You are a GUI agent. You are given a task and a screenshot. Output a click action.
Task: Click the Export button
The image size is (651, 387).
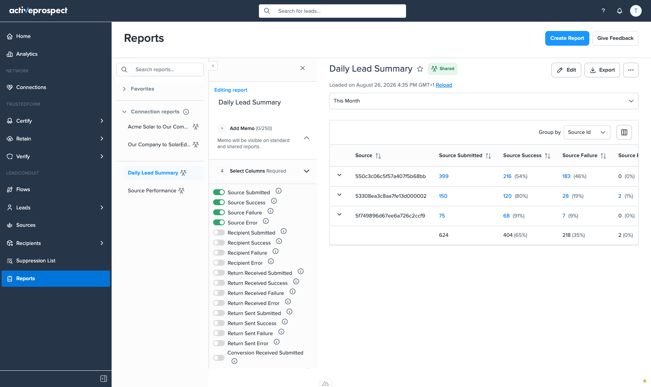coord(602,70)
